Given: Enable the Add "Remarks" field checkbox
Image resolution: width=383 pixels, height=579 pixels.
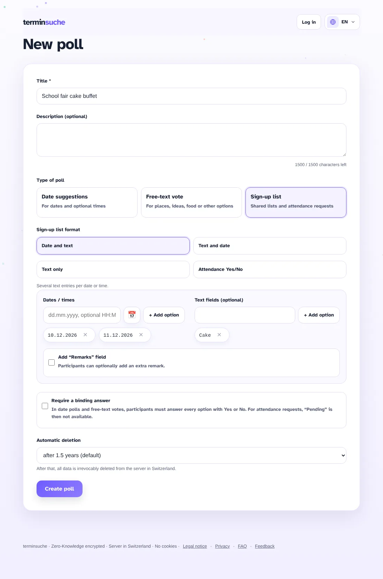Looking at the screenshot, I should (52, 362).
